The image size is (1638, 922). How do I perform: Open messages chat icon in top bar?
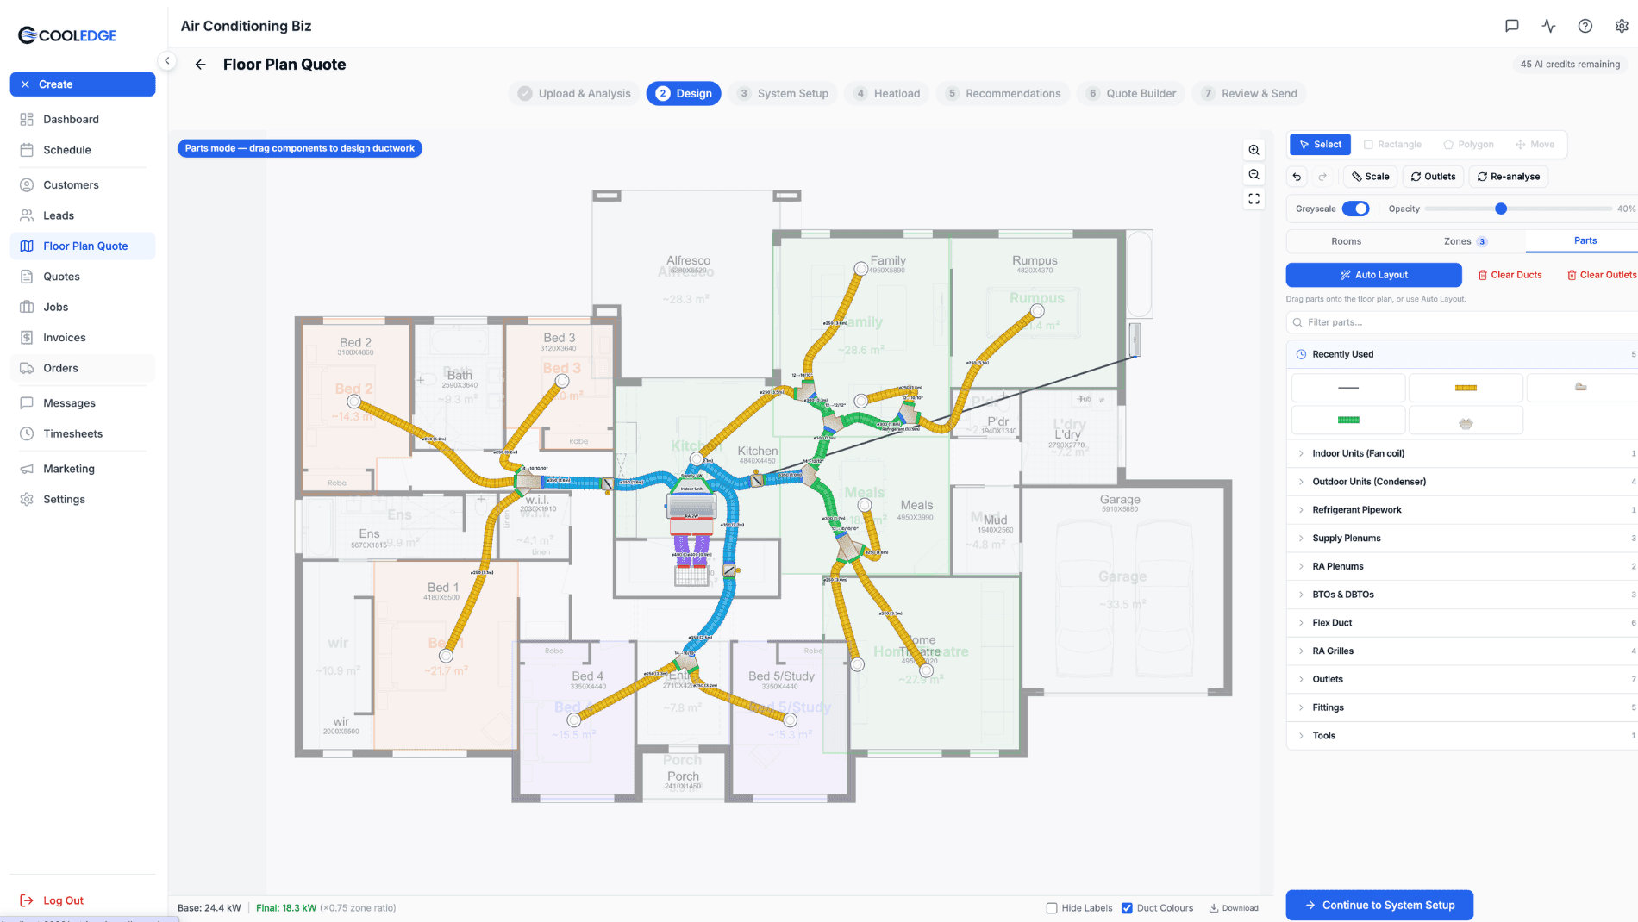point(1511,26)
